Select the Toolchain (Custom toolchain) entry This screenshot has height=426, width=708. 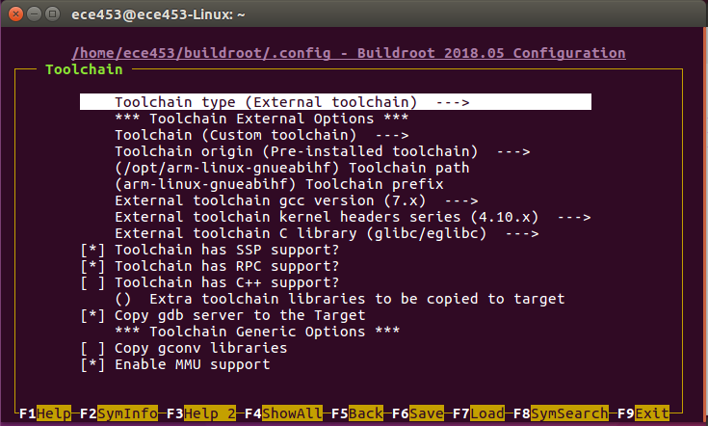tap(261, 135)
